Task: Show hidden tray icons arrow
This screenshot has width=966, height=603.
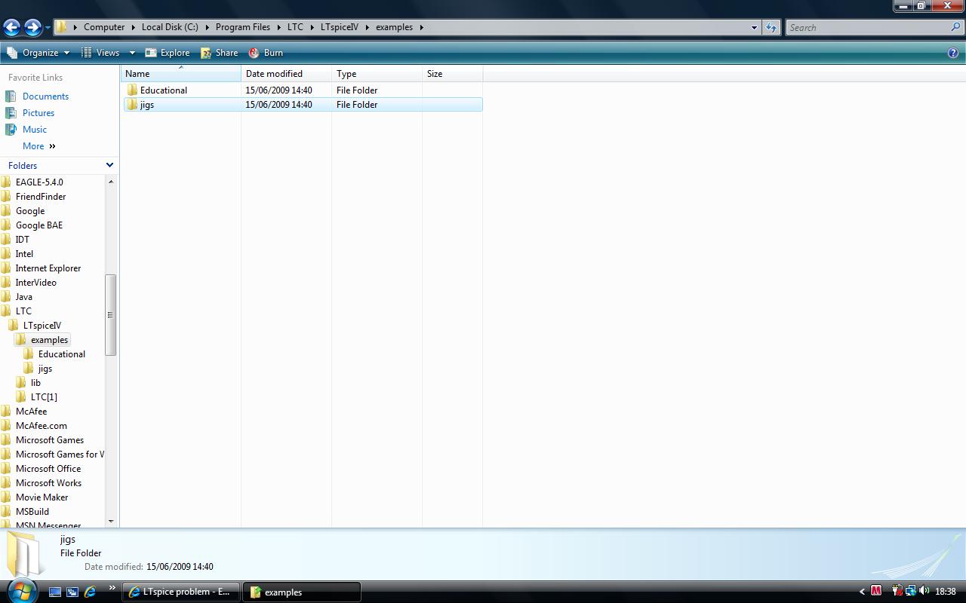Action: (x=862, y=592)
